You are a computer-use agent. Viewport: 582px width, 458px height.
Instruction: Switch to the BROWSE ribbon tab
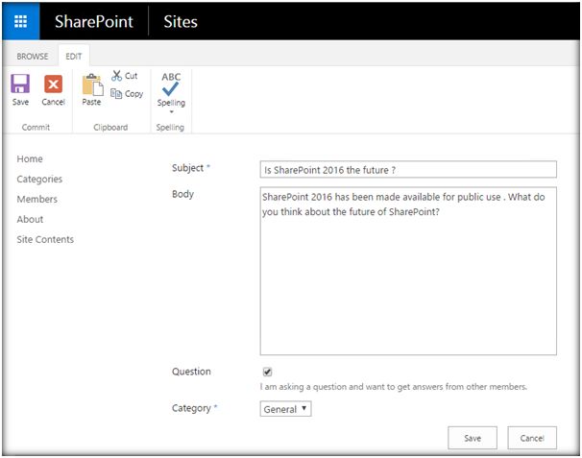click(33, 56)
